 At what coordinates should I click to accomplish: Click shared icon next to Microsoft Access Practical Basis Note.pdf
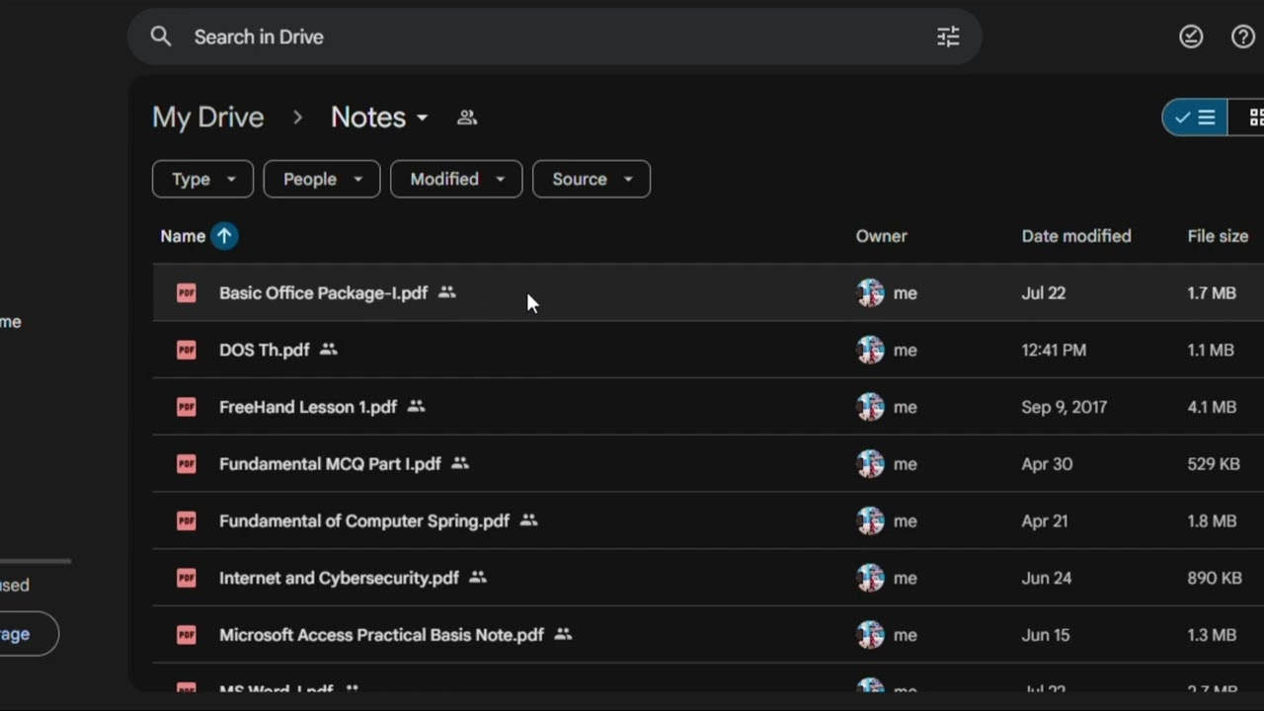[x=563, y=635]
